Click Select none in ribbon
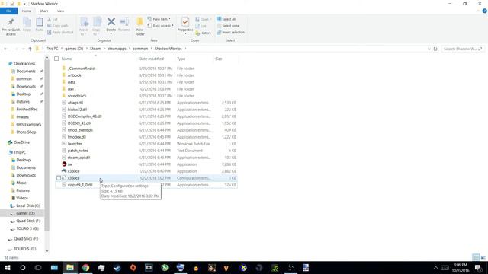This screenshot has height=274, width=488. (x=228, y=26)
